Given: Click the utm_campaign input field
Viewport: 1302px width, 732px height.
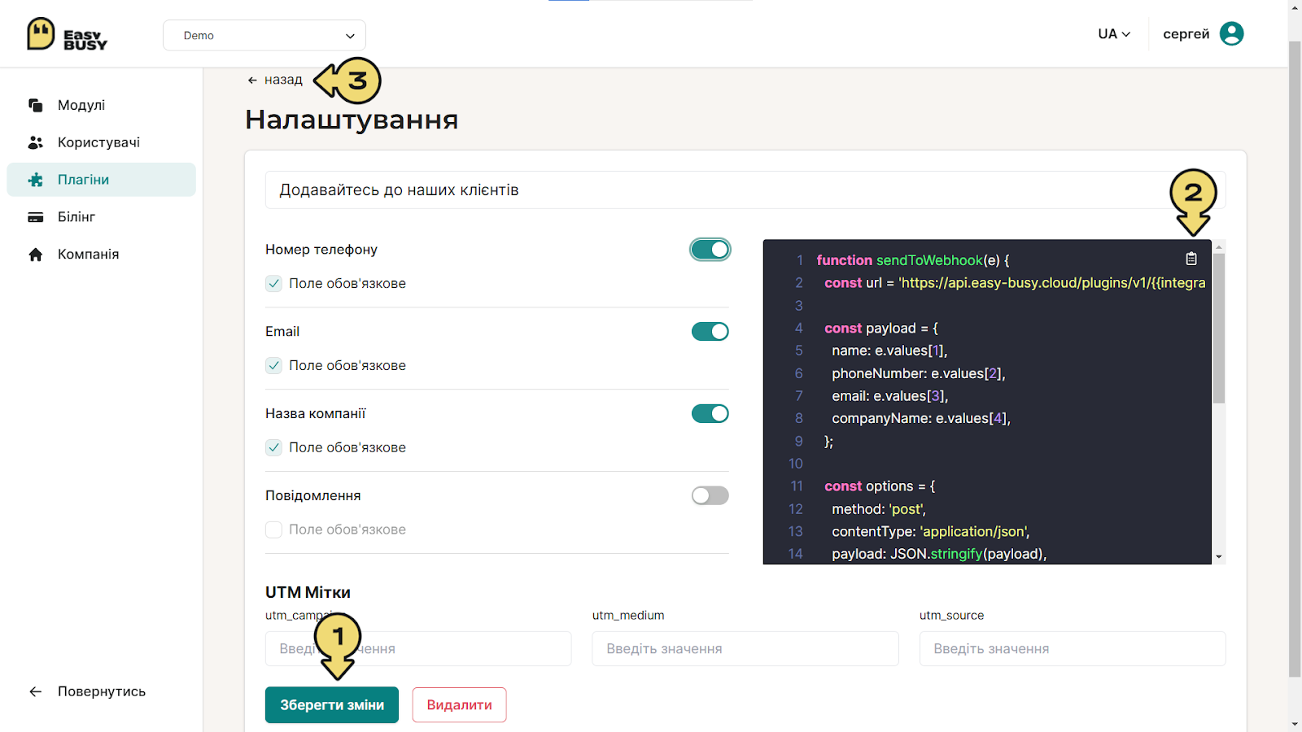Looking at the screenshot, I should click(x=418, y=649).
